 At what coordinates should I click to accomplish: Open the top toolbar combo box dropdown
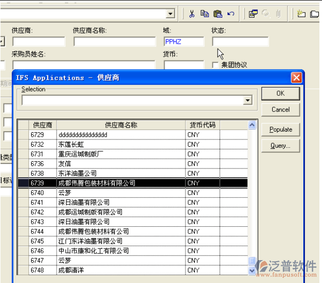click(x=170, y=14)
